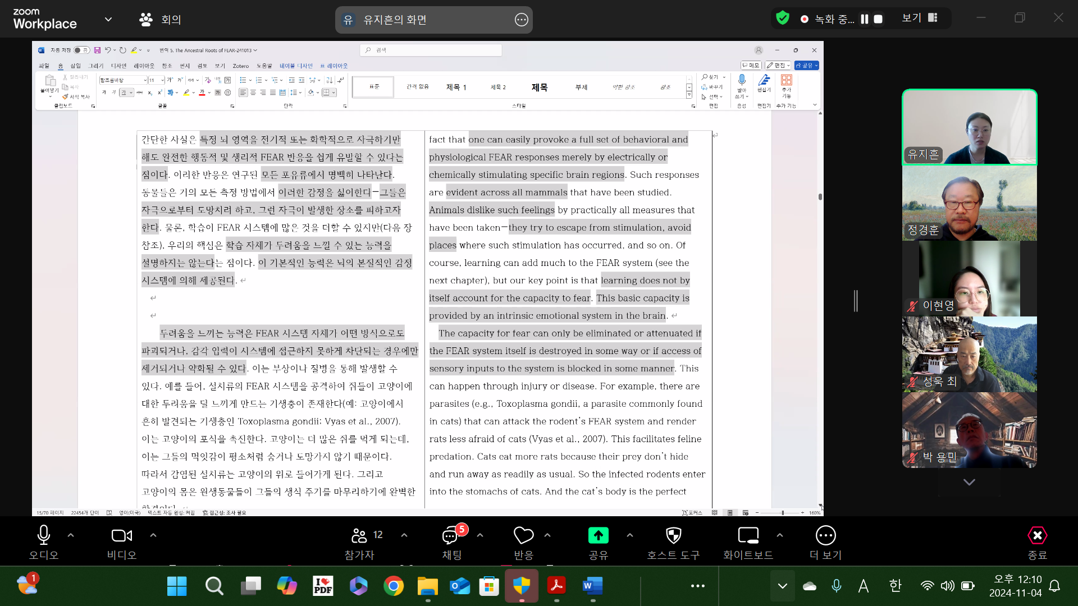The image size is (1078, 606).
Task: Open the 편집 mode dropdown
Action: pos(779,66)
